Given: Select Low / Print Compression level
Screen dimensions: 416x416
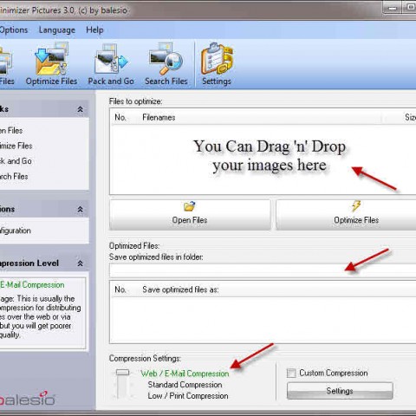Looking at the screenshot, I should click(188, 396).
